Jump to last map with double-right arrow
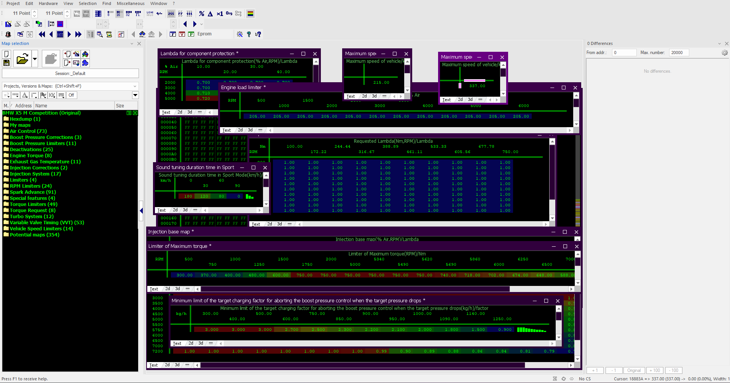The width and height of the screenshot is (730, 383). click(x=78, y=34)
